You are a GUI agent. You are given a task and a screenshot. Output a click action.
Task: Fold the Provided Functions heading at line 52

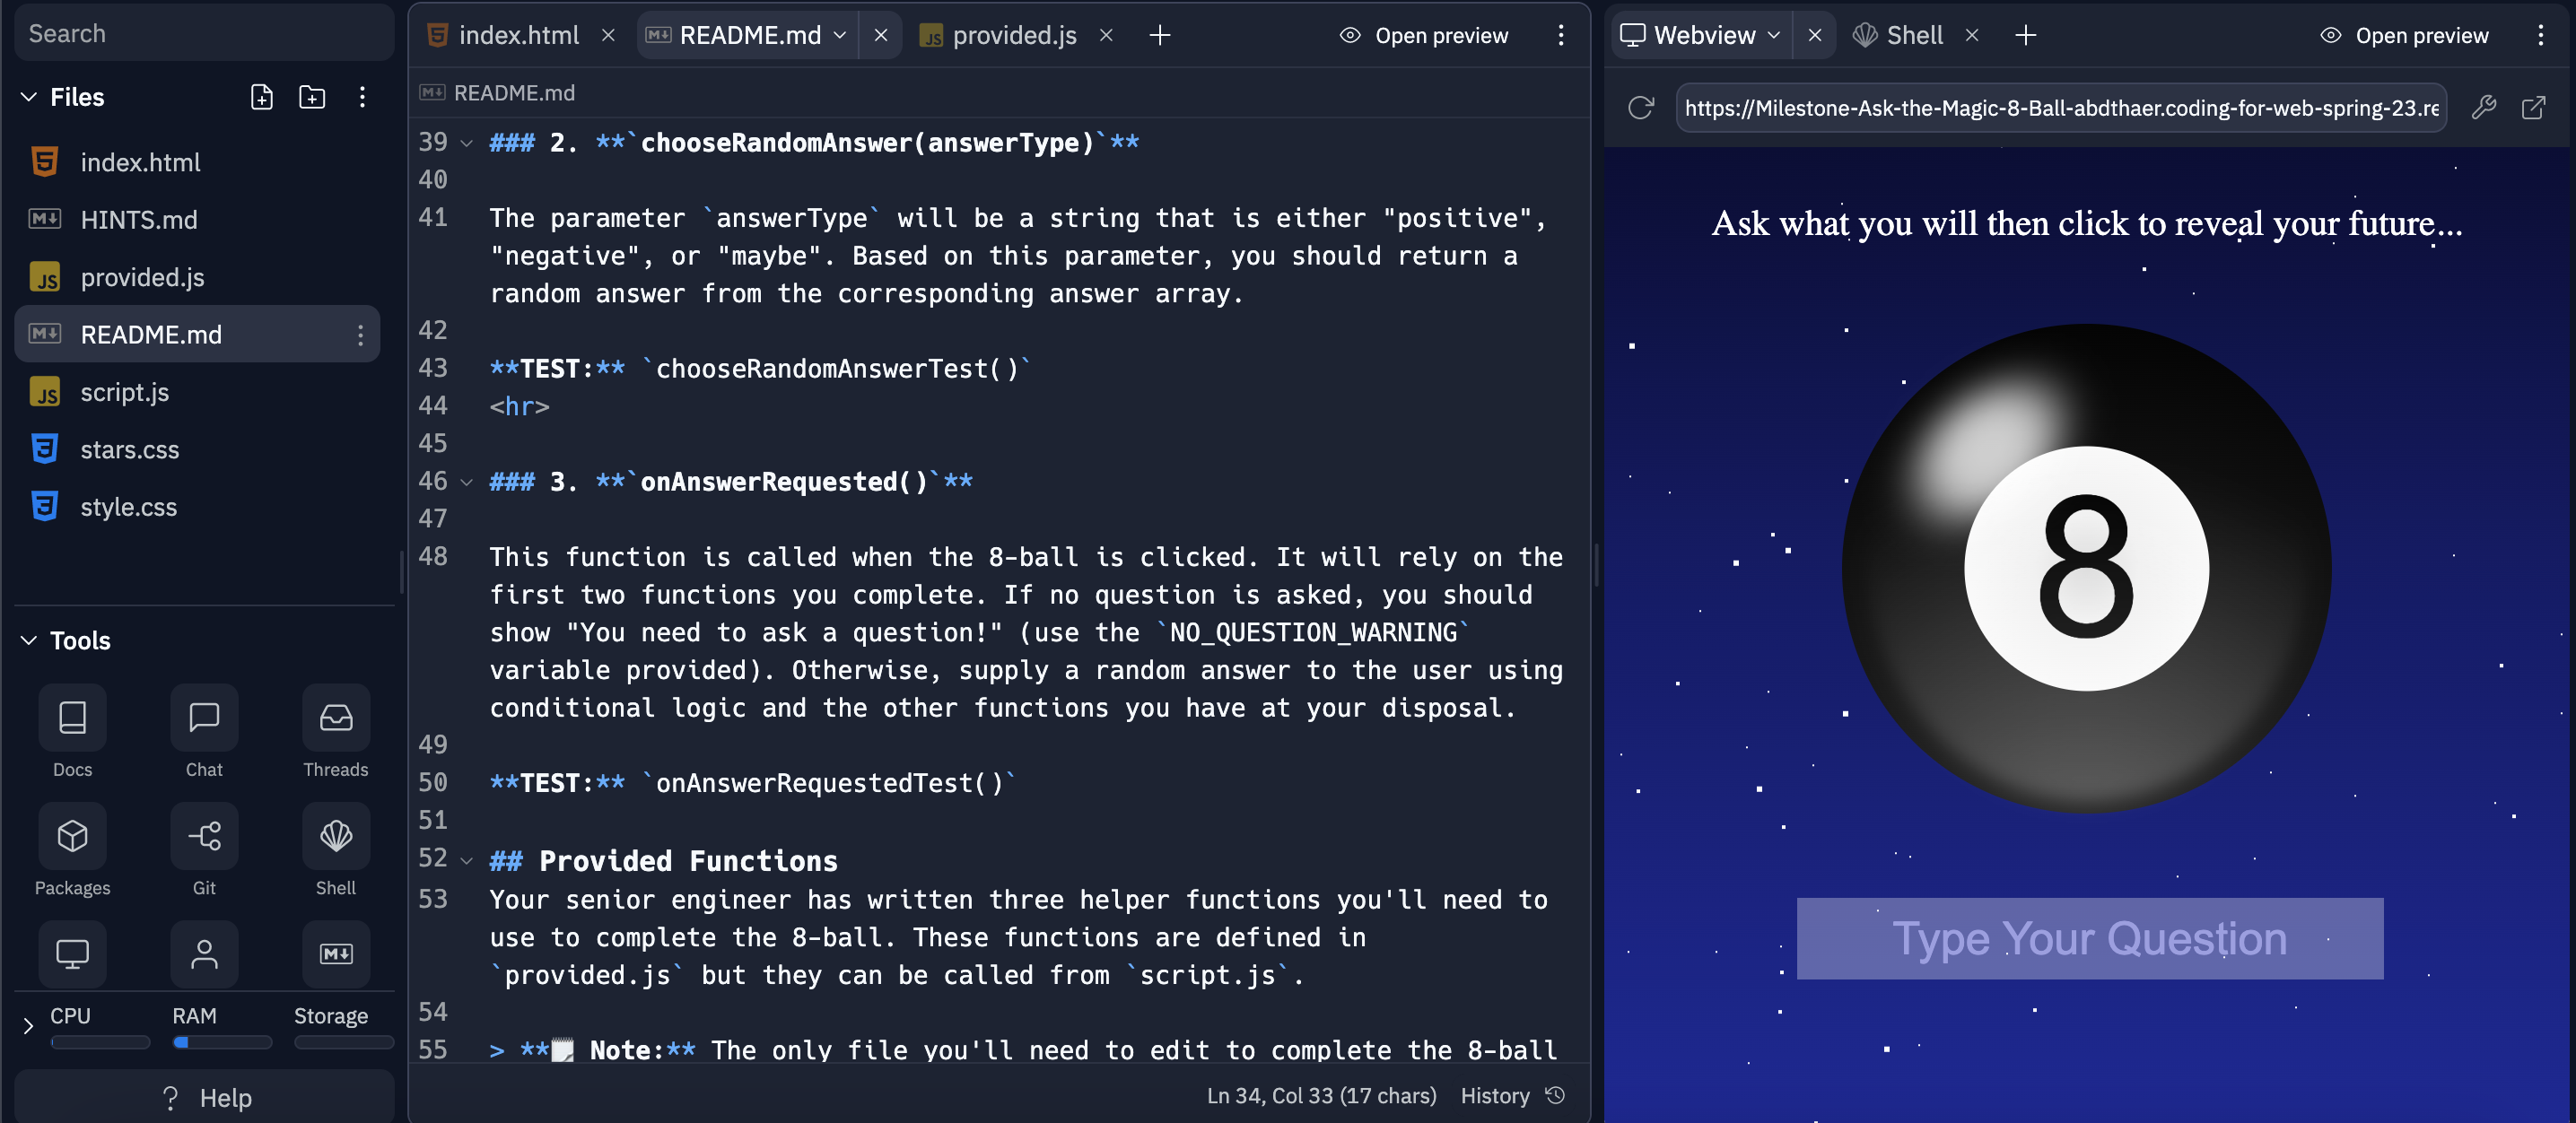tap(466, 861)
